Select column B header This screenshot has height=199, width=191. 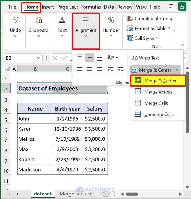(x=35, y=69)
